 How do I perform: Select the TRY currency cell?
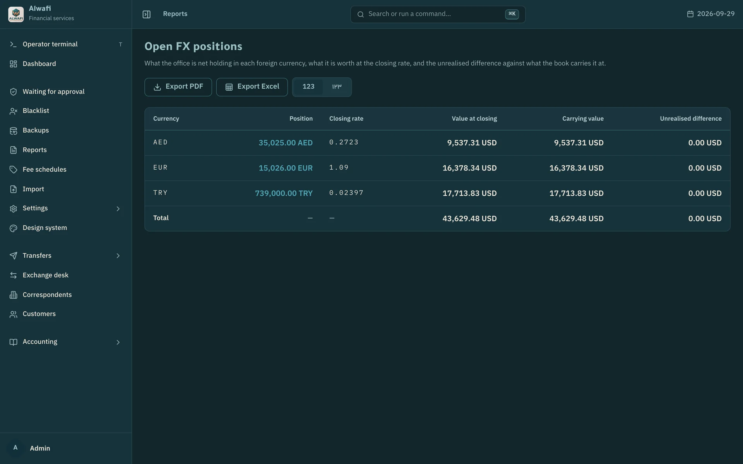point(160,193)
